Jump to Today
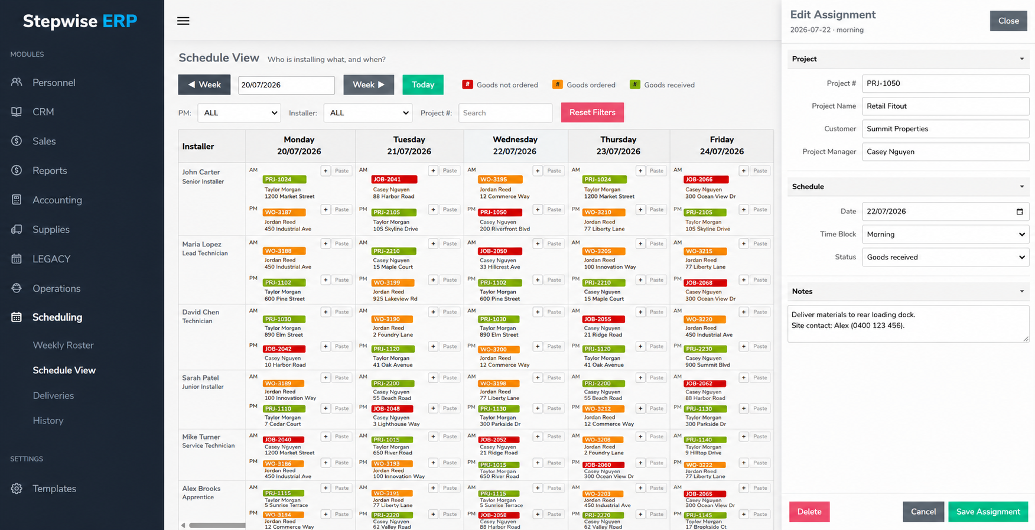The image size is (1035, 530). tap(423, 84)
